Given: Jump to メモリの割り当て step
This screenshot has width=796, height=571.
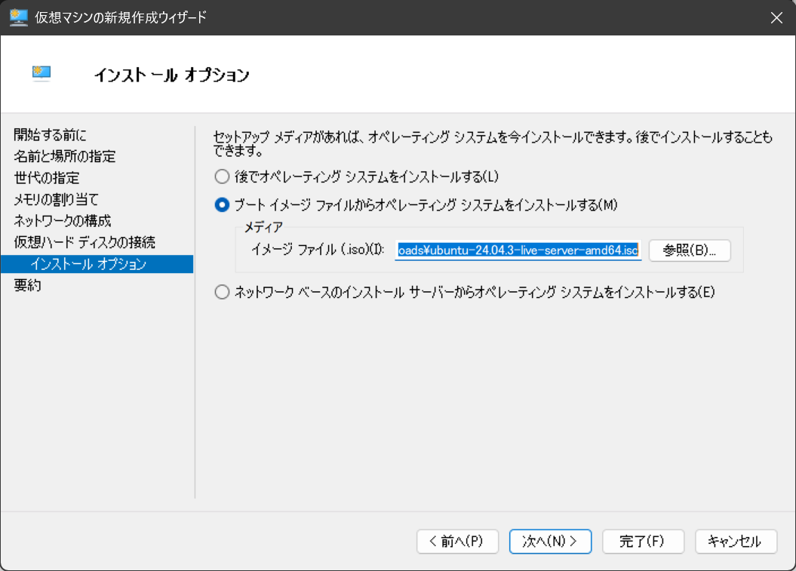Looking at the screenshot, I should pos(57,199).
